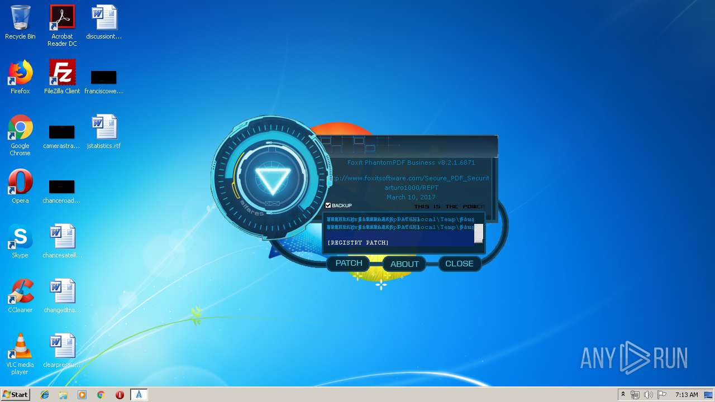The height and width of the screenshot is (402, 715).
Task: Select the chanceroad... desktop file
Action: (x=62, y=192)
